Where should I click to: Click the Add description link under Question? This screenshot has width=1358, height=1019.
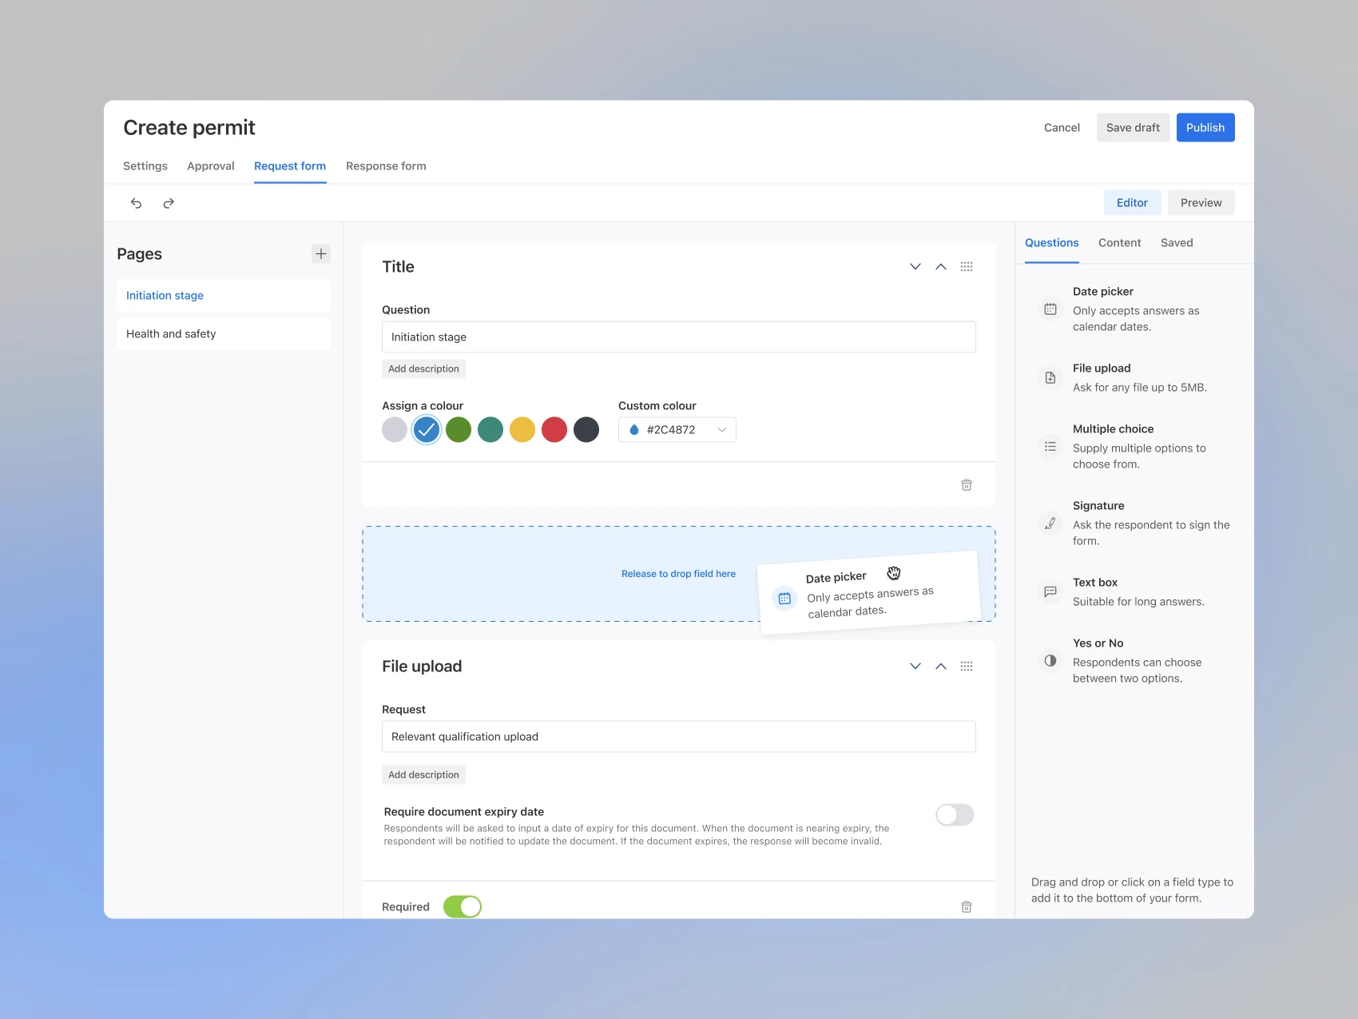pos(423,368)
